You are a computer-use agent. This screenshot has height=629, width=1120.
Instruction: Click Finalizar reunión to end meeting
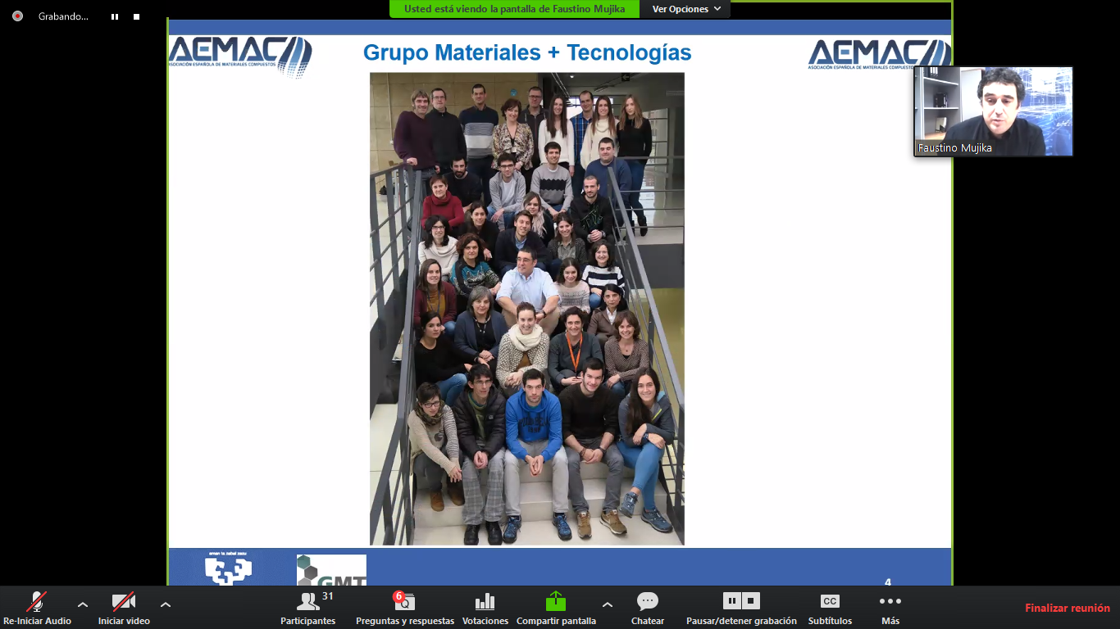tap(1068, 608)
